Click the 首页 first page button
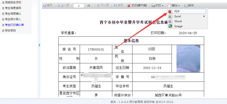This screenshot has width=227, height=104. coord(48,6)
